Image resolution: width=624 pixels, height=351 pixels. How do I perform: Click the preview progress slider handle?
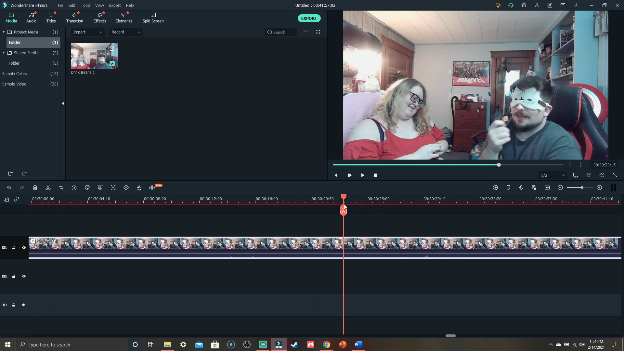click(x=499, y=165)
